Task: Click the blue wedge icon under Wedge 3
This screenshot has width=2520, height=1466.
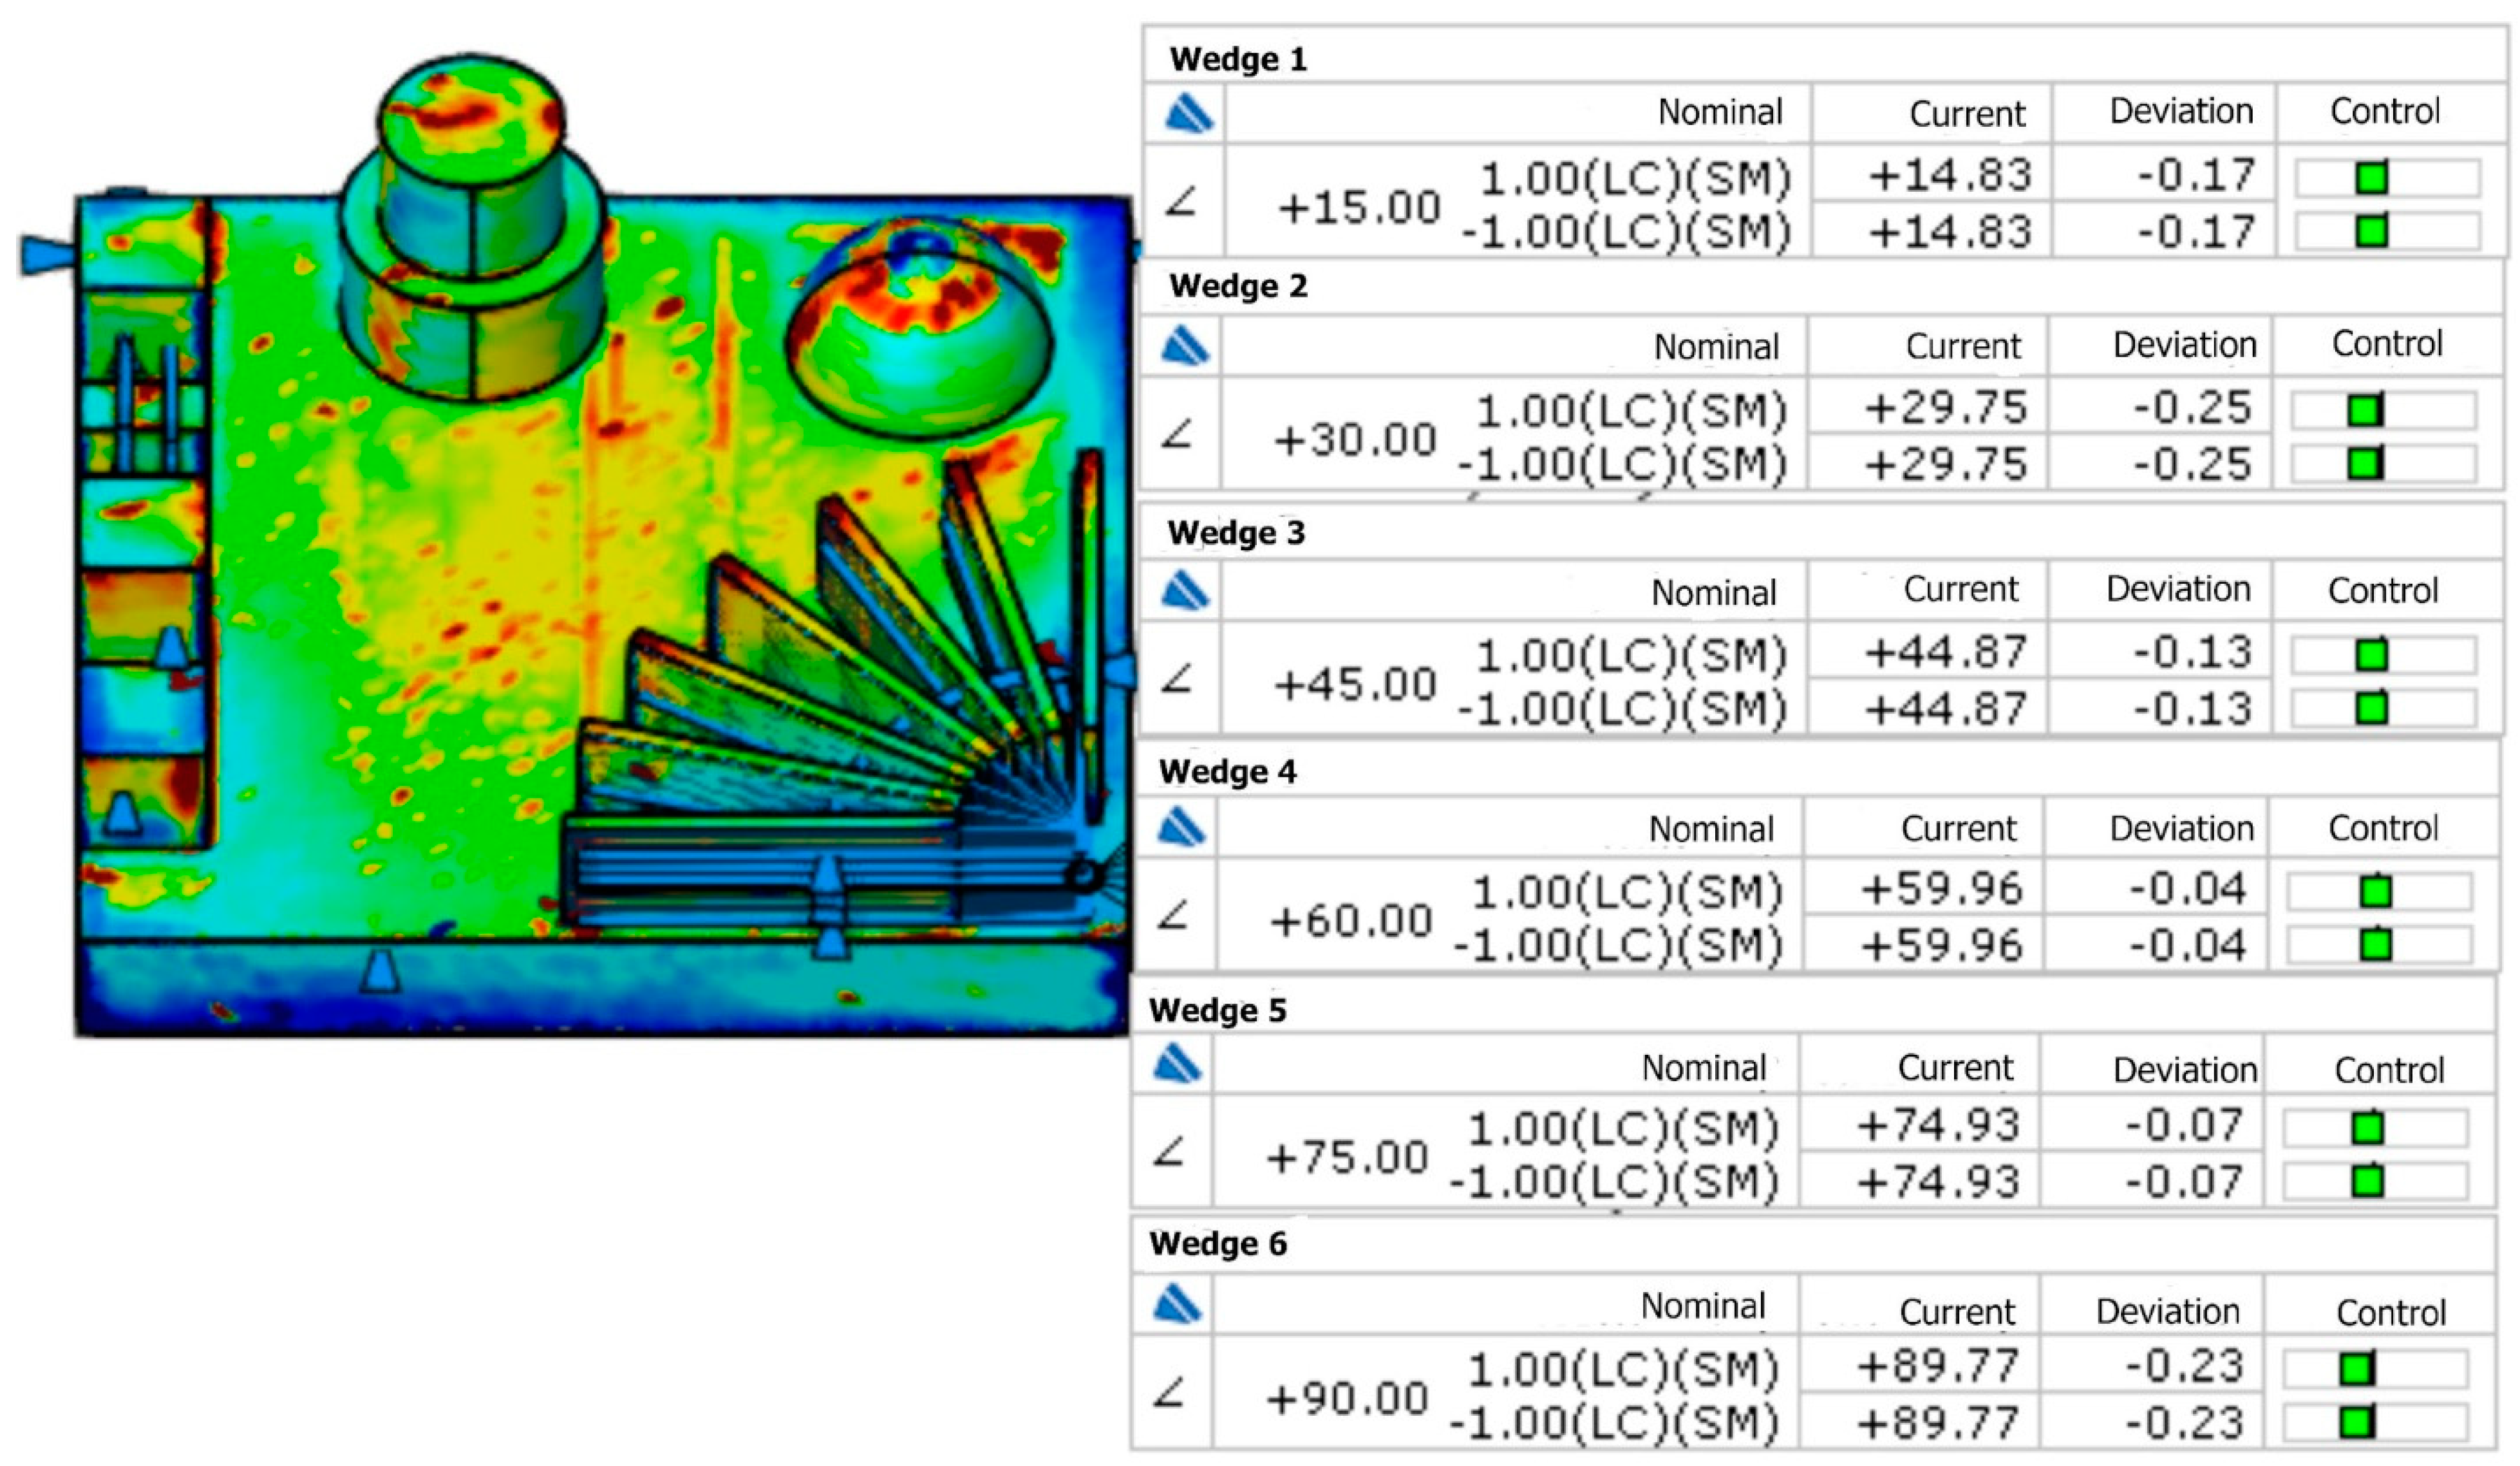Action: (x=1185, y=591)
